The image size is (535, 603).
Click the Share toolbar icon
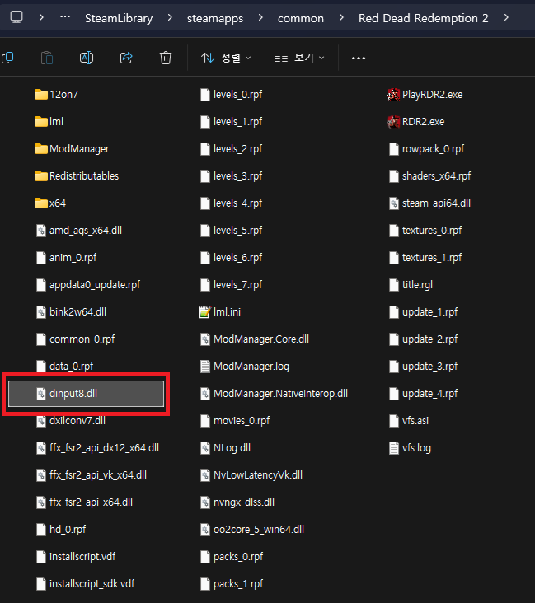click(x=126, y=58)
